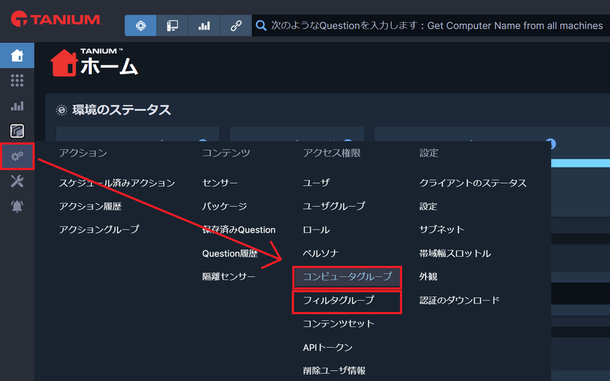This screenshot has height=381, width=610.
Task: Open コンピュータグループ menu item
Action: tap(347, 277)
